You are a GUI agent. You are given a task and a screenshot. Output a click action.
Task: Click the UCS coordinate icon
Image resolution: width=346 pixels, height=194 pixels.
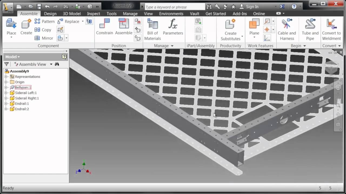pyautogui.click(x=267, y=38)
